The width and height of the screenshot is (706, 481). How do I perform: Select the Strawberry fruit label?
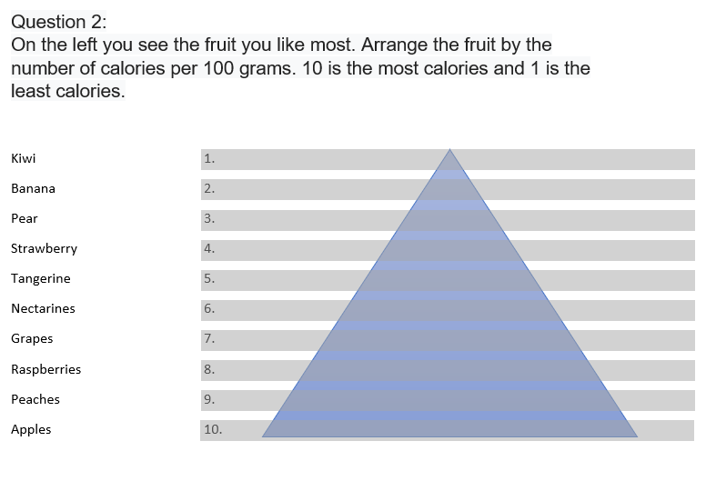coord(44,249)
